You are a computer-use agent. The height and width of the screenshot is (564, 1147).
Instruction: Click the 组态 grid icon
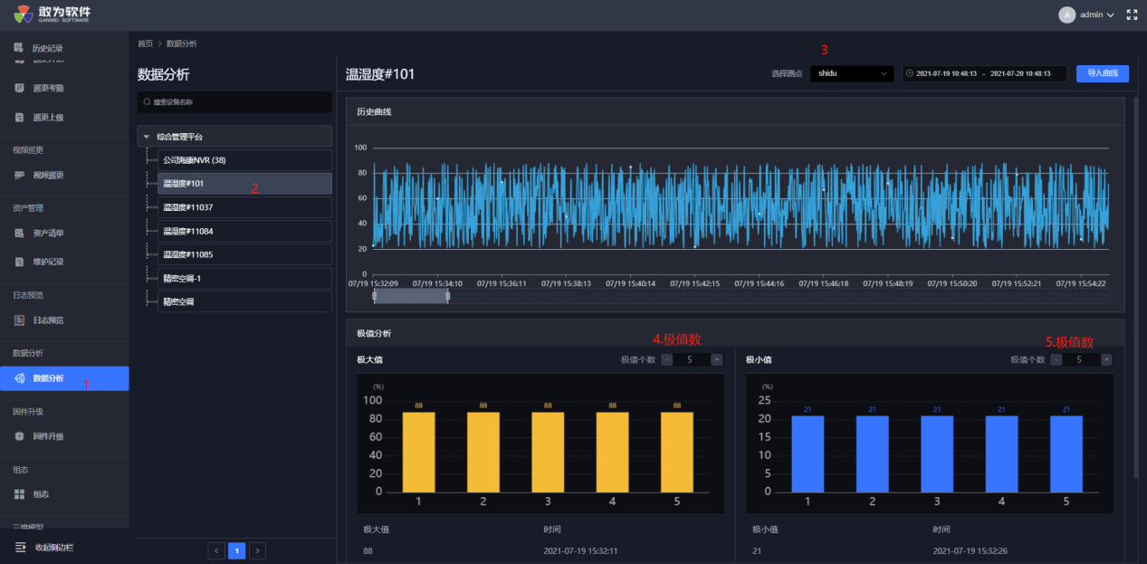pyautogui.click(x=19, y=494)
